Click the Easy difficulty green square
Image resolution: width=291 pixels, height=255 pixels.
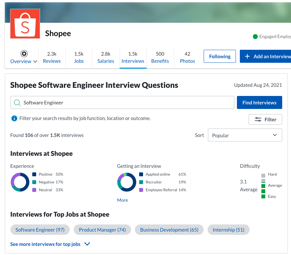(x=263, y=196)
